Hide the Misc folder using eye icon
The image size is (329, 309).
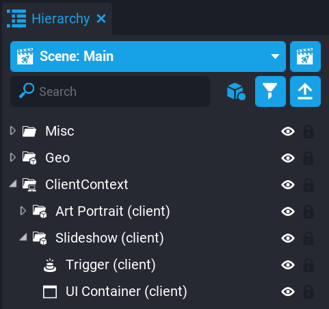point(288,132)
